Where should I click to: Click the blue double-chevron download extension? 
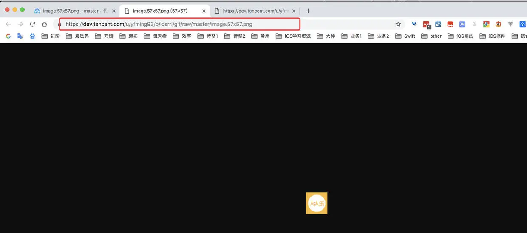click(x=523, y=24)
